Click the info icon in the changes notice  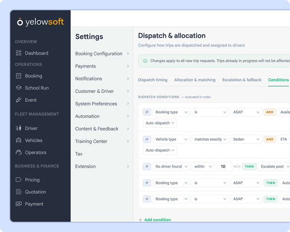pos(145,61)
